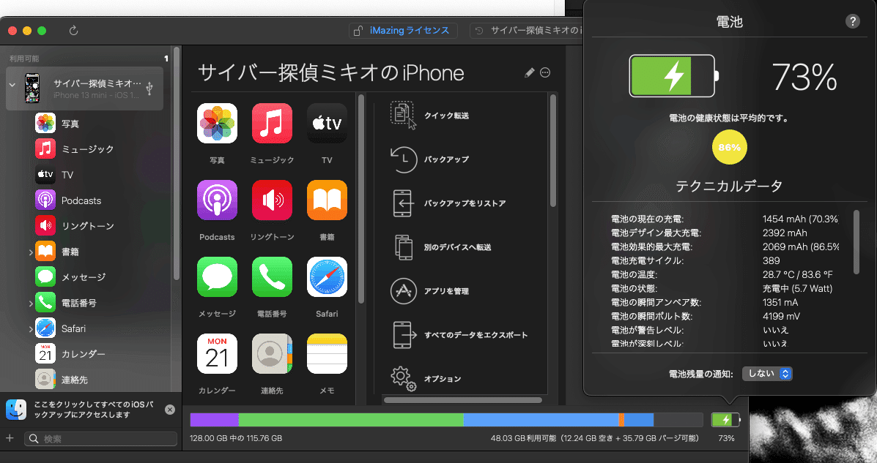Click the 電池の温度 value 28.7 °C
Image resolution: width=877 pixels, height=463 pixels.
[x=798, y=275]
